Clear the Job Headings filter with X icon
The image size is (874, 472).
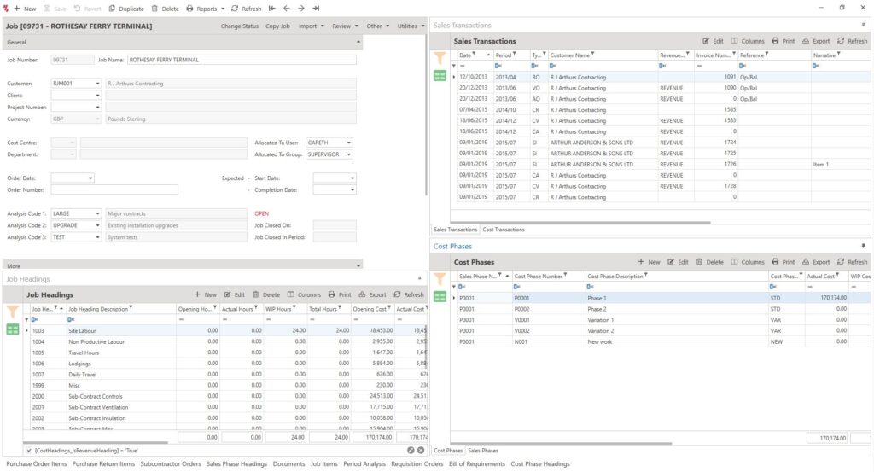421,450
